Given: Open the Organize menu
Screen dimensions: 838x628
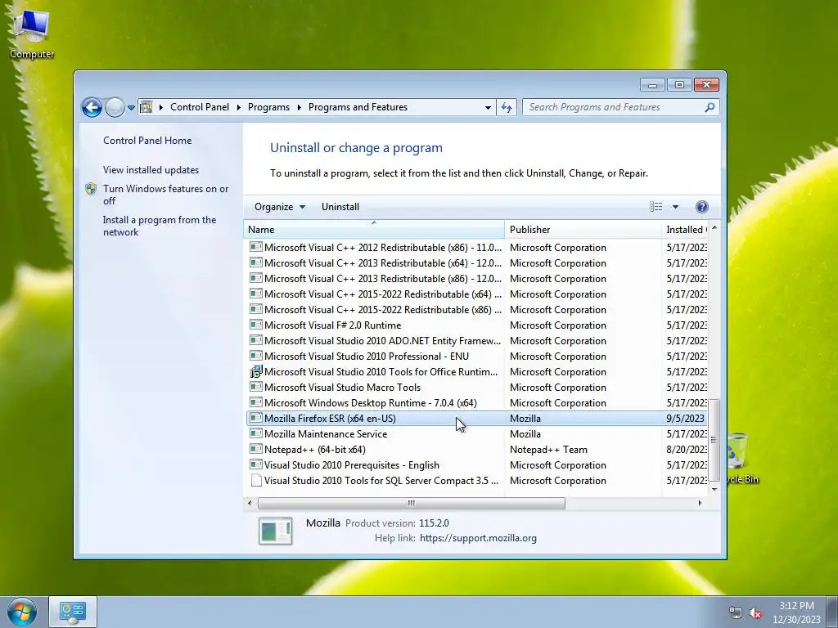Looking at the screenshot, I should (280, 207).
